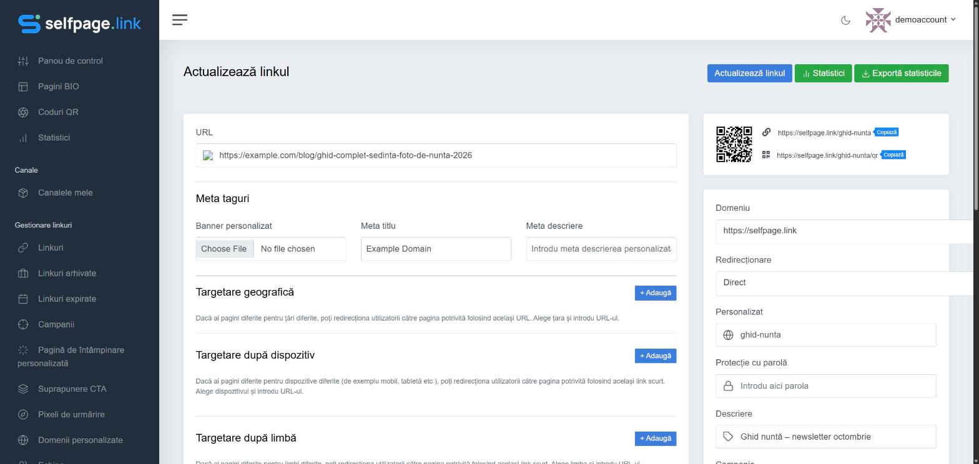Click the QR code image thumbnail
Image resolution: width=979 pixels, height=464 pixels.
pyautogui.click(x=734, y=144)
